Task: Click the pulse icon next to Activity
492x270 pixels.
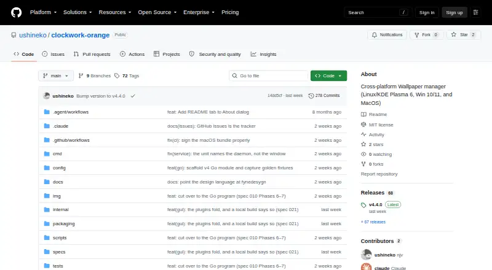Action: tap(363, 134)
